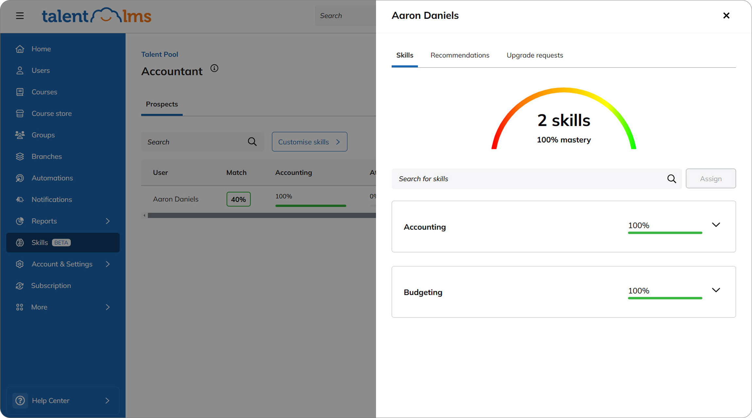Click the magnifier in prospects search

pos(252,142)
